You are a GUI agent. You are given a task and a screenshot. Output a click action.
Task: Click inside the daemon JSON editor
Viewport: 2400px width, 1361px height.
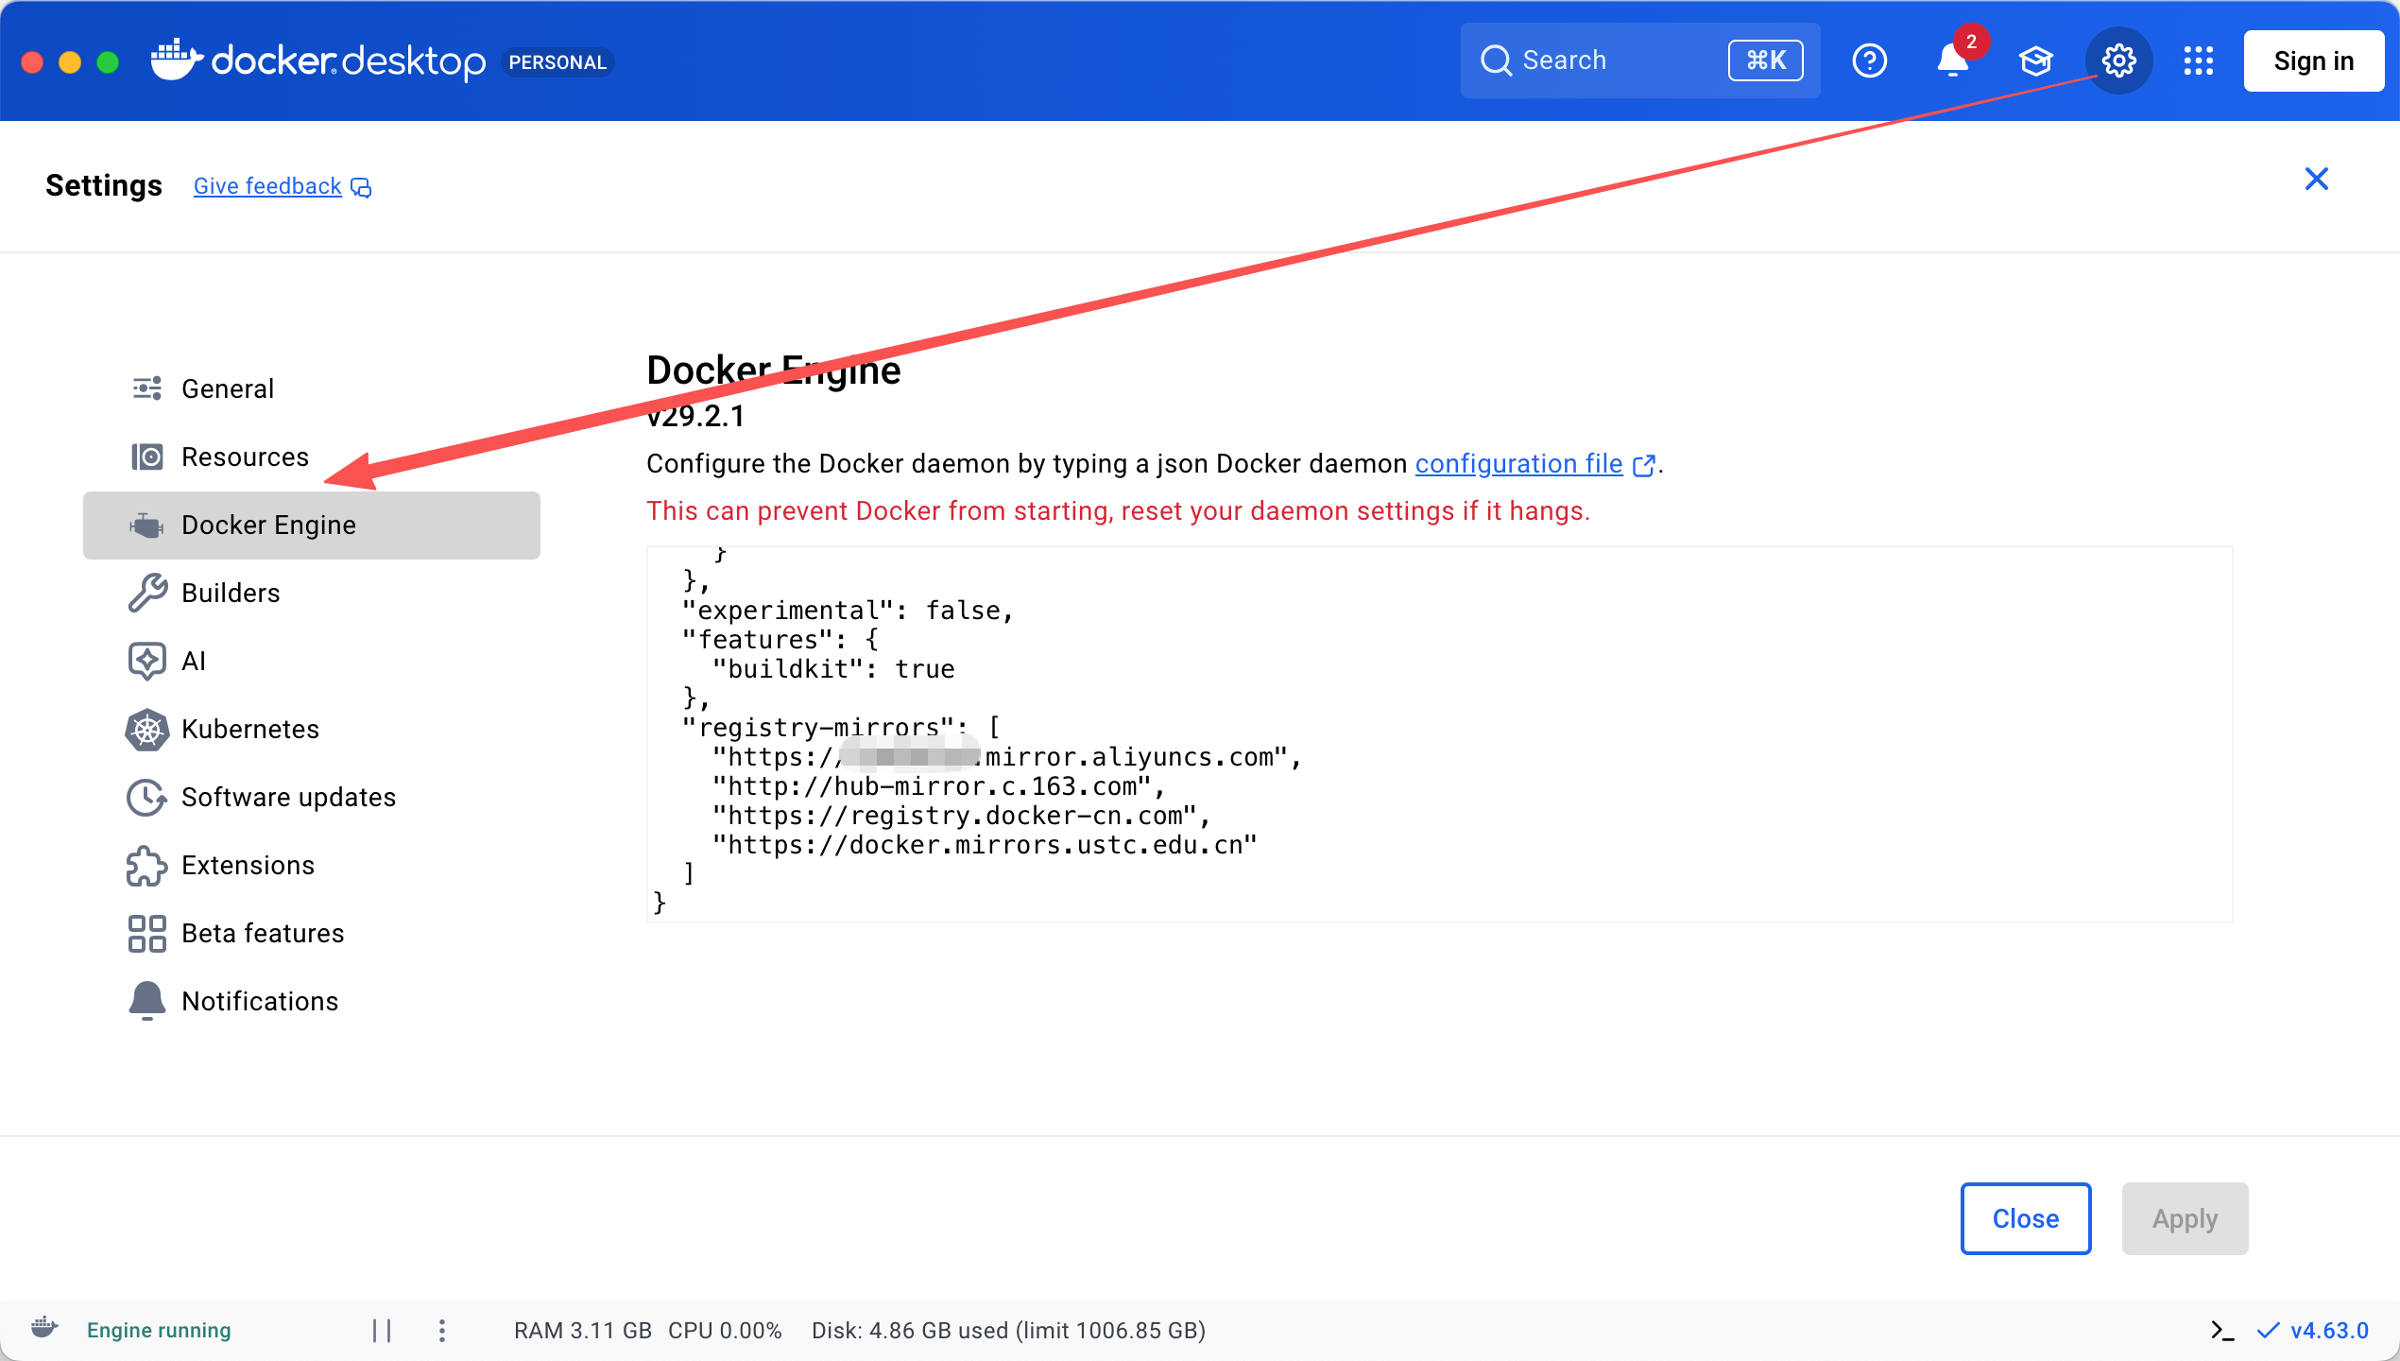click(1439, 733)
